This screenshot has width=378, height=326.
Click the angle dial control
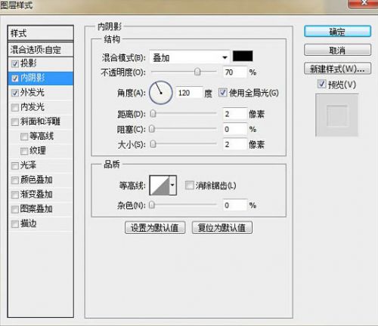pyautogui.click(x=161, y=93)
